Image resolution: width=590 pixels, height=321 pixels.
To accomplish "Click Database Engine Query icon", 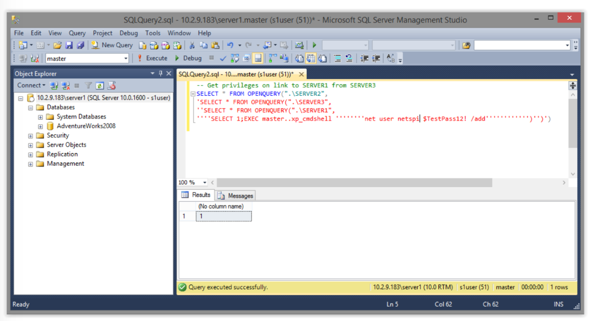I will coord(142,45).
